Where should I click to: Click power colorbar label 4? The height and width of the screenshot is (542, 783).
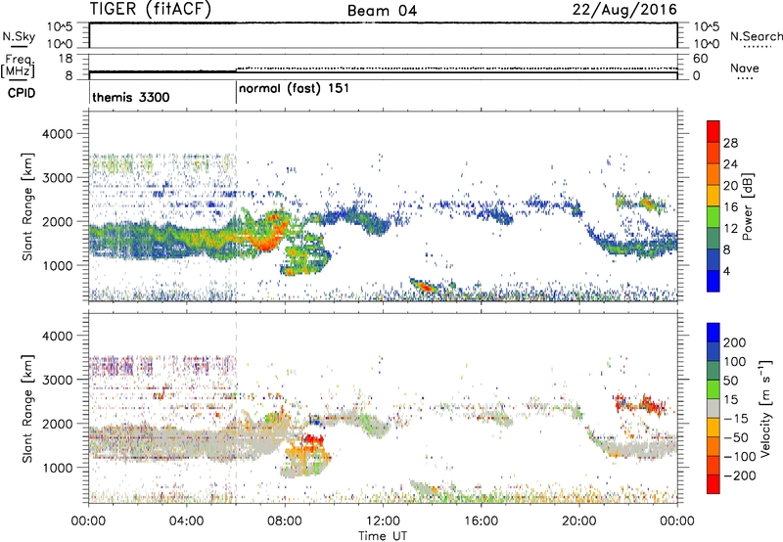click(726, 271)
